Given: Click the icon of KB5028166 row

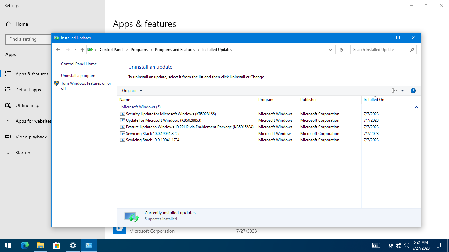Looking at the screenshot, I should (123, 114).
